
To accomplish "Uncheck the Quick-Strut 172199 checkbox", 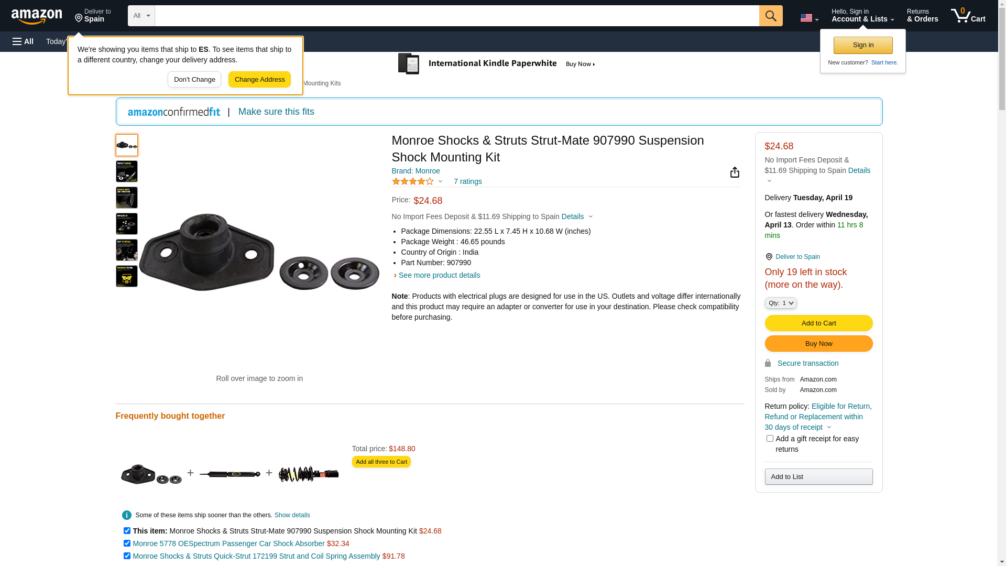I will [127, 556].
